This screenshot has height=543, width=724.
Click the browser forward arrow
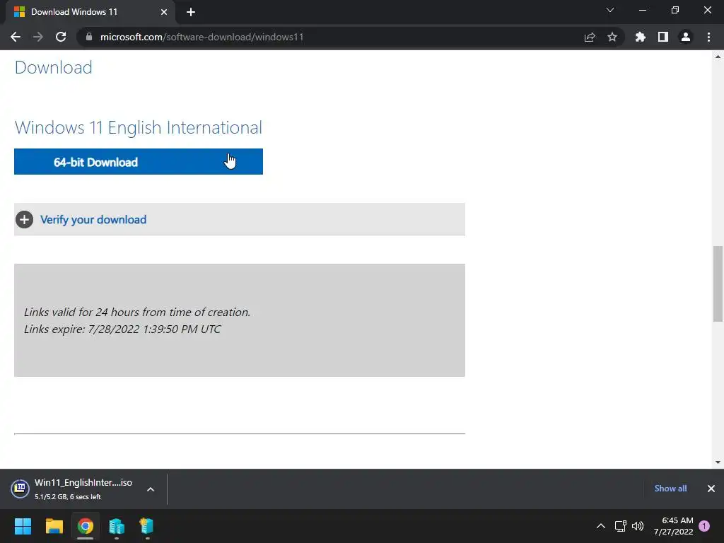click(x=38, y=37)
